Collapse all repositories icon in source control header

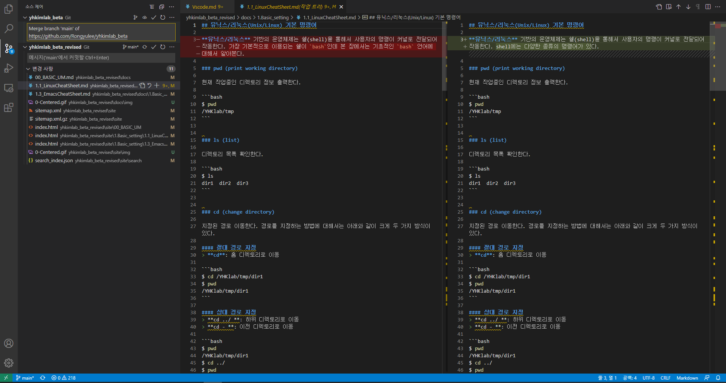click(x=162, y=7)
